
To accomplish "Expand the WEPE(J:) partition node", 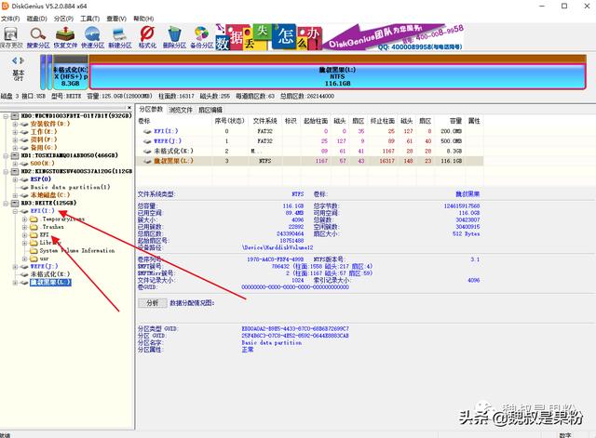I will [15, 267].
